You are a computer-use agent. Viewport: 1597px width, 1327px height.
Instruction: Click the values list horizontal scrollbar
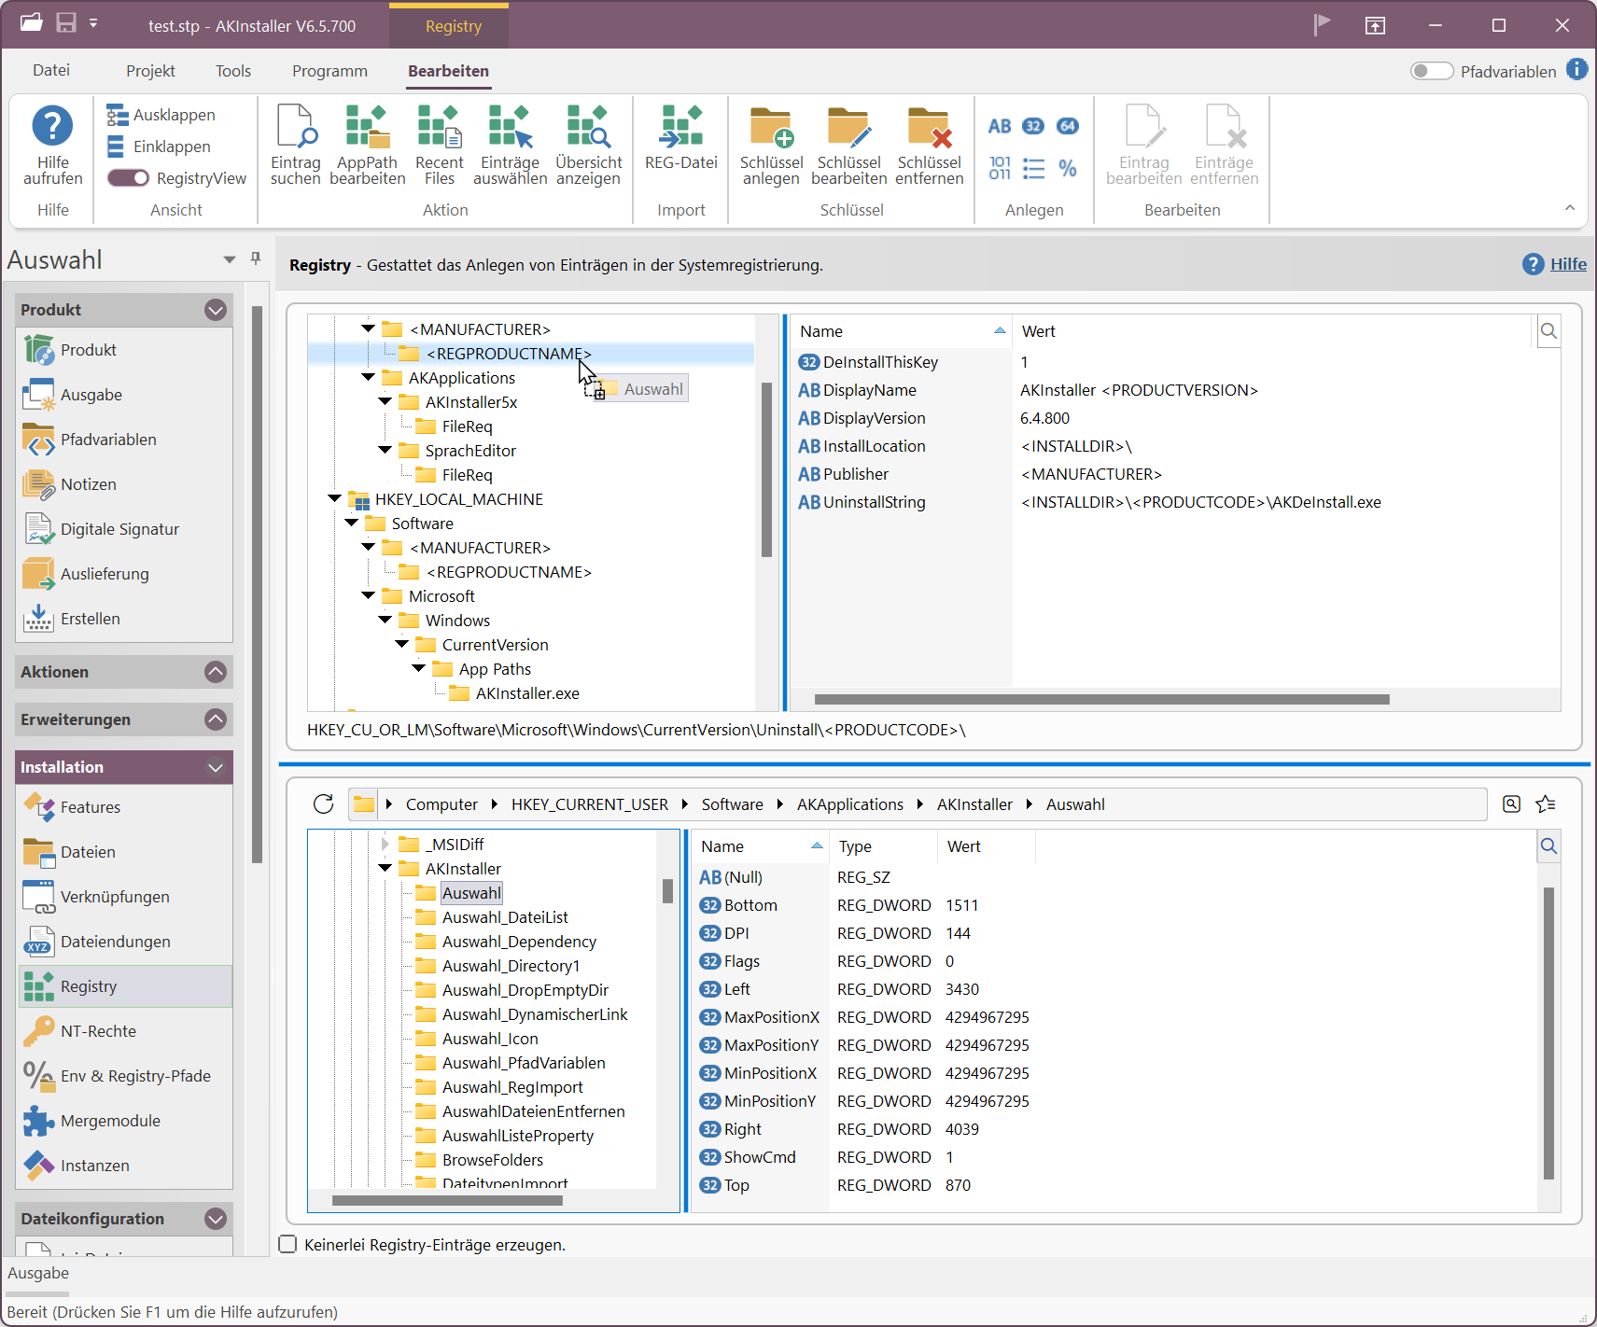click(1101, 699)
